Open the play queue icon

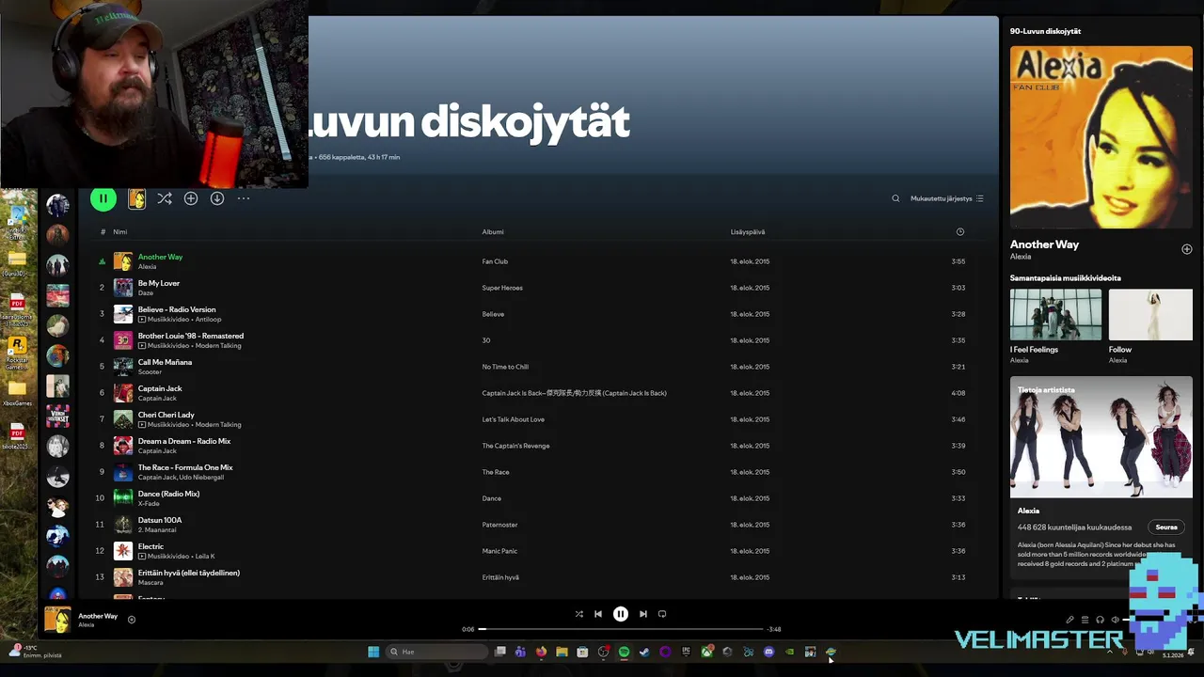pos(1085,620)
